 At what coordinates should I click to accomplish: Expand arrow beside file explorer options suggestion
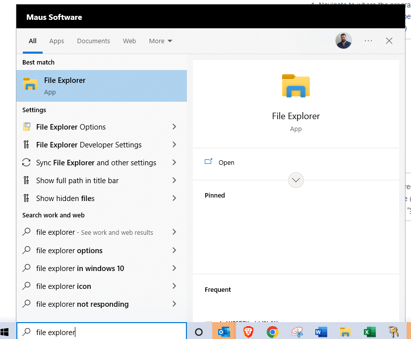[175, 250]
